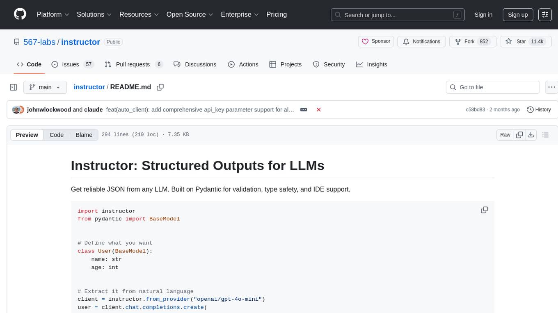This screenshot has width=558, height=313.
Task: Focus the Search or jump to field
Action: click(x=398, y=15)
